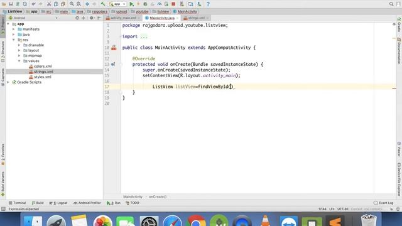
Task: Expand Gradle Scripts node
Action: pyautogui.click(x=8, y=82)
